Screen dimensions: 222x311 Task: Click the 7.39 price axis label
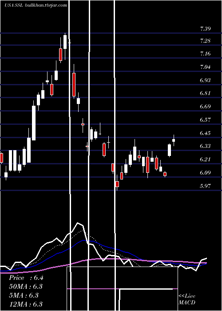click(205, 29)
